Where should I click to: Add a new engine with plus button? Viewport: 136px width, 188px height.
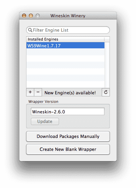pos(30,92)
